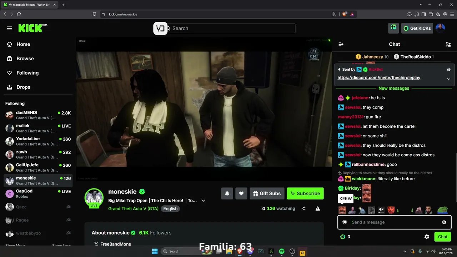
Task: Open chat settings gear
Action: coord(427,237)
